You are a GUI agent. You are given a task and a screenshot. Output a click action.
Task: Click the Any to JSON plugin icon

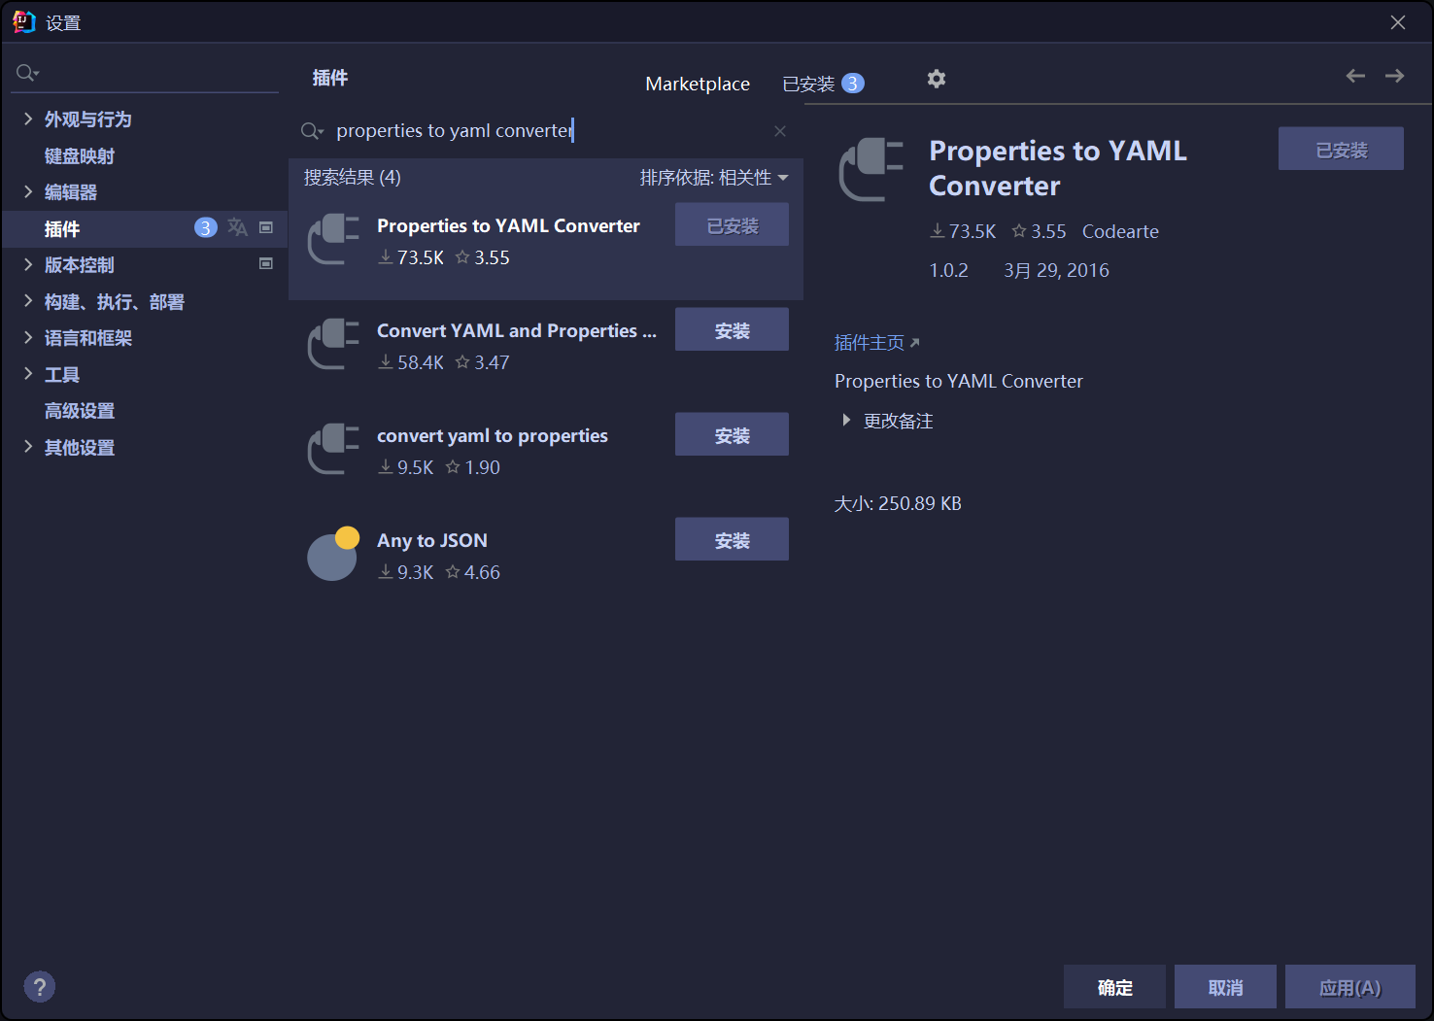333,555
